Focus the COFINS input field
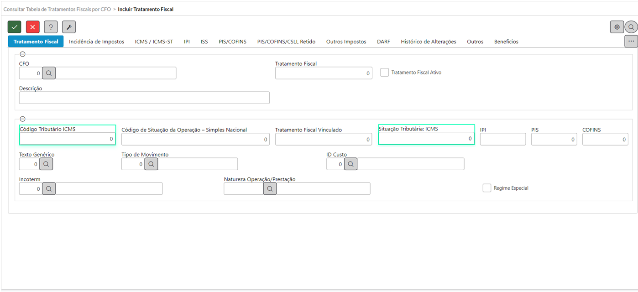 click(x=605, y=140)
